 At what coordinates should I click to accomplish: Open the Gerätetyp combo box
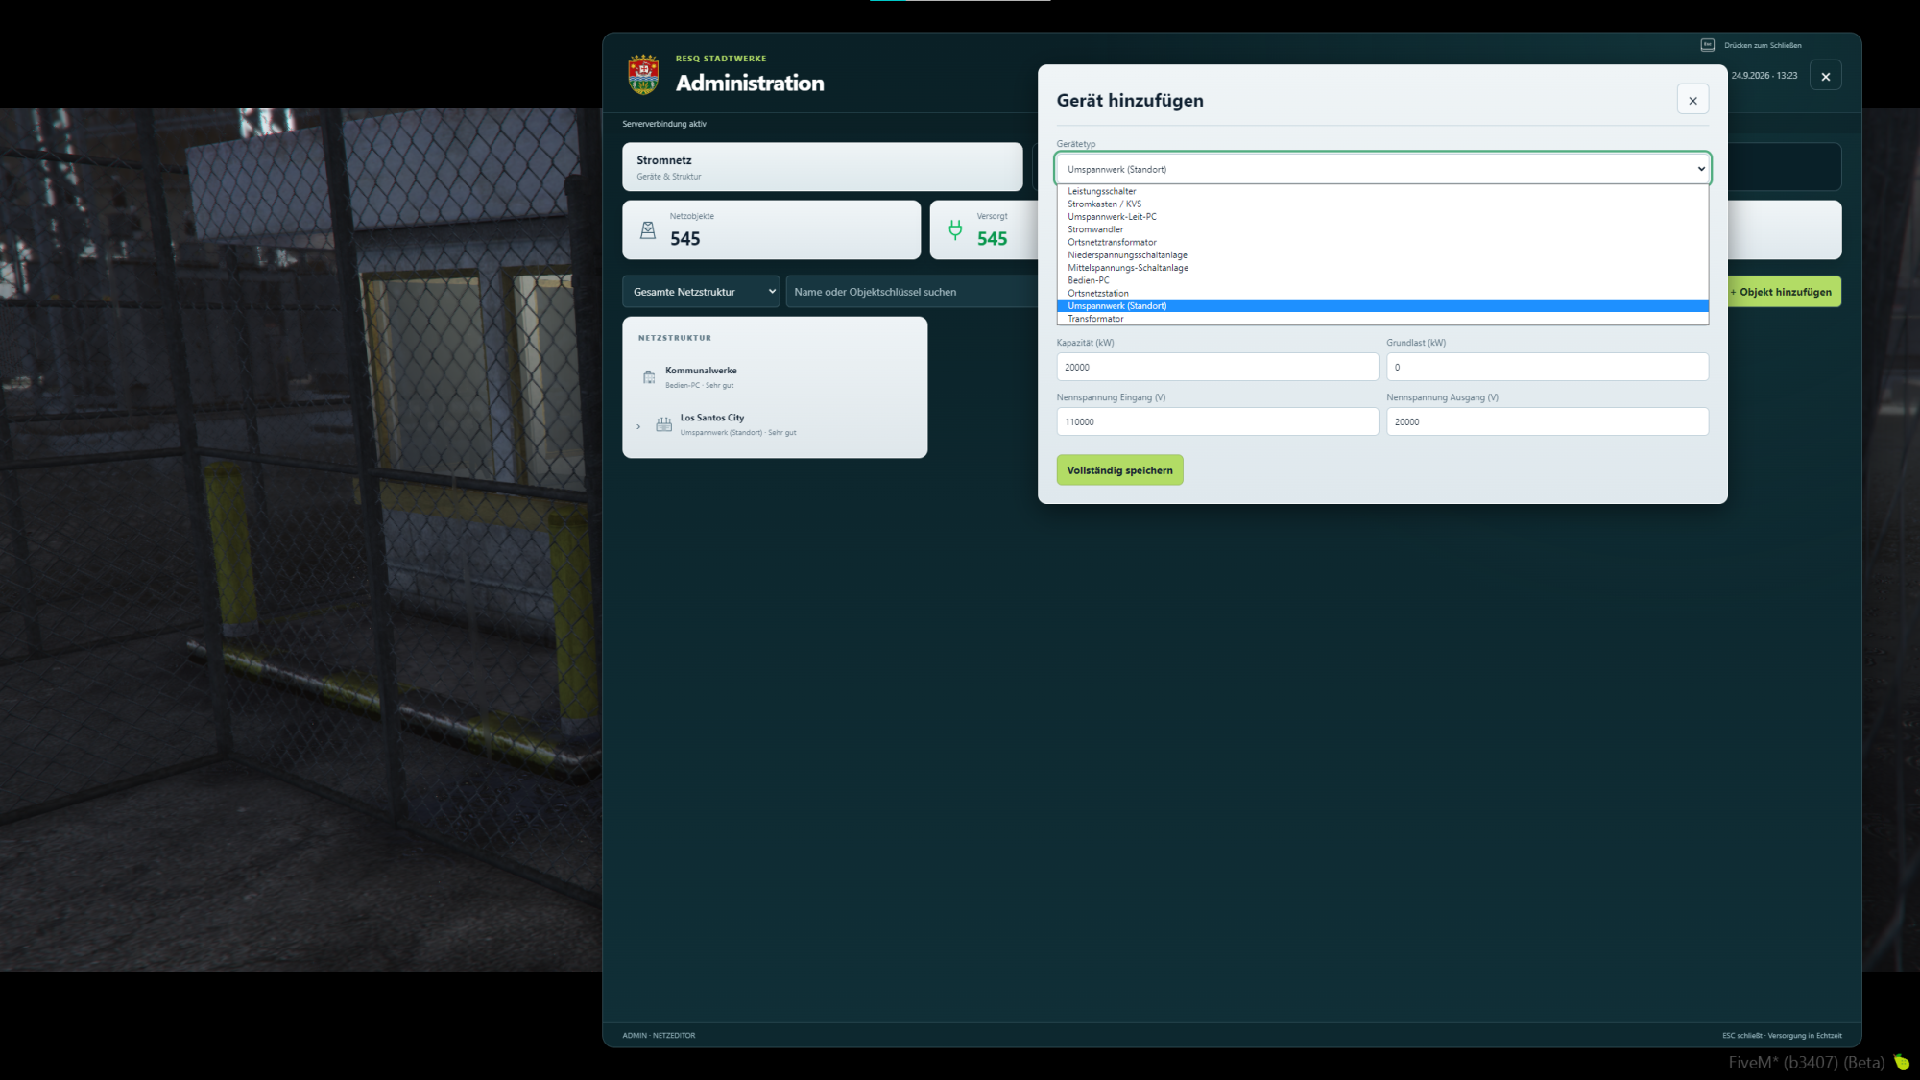[x=1382, y=169]
